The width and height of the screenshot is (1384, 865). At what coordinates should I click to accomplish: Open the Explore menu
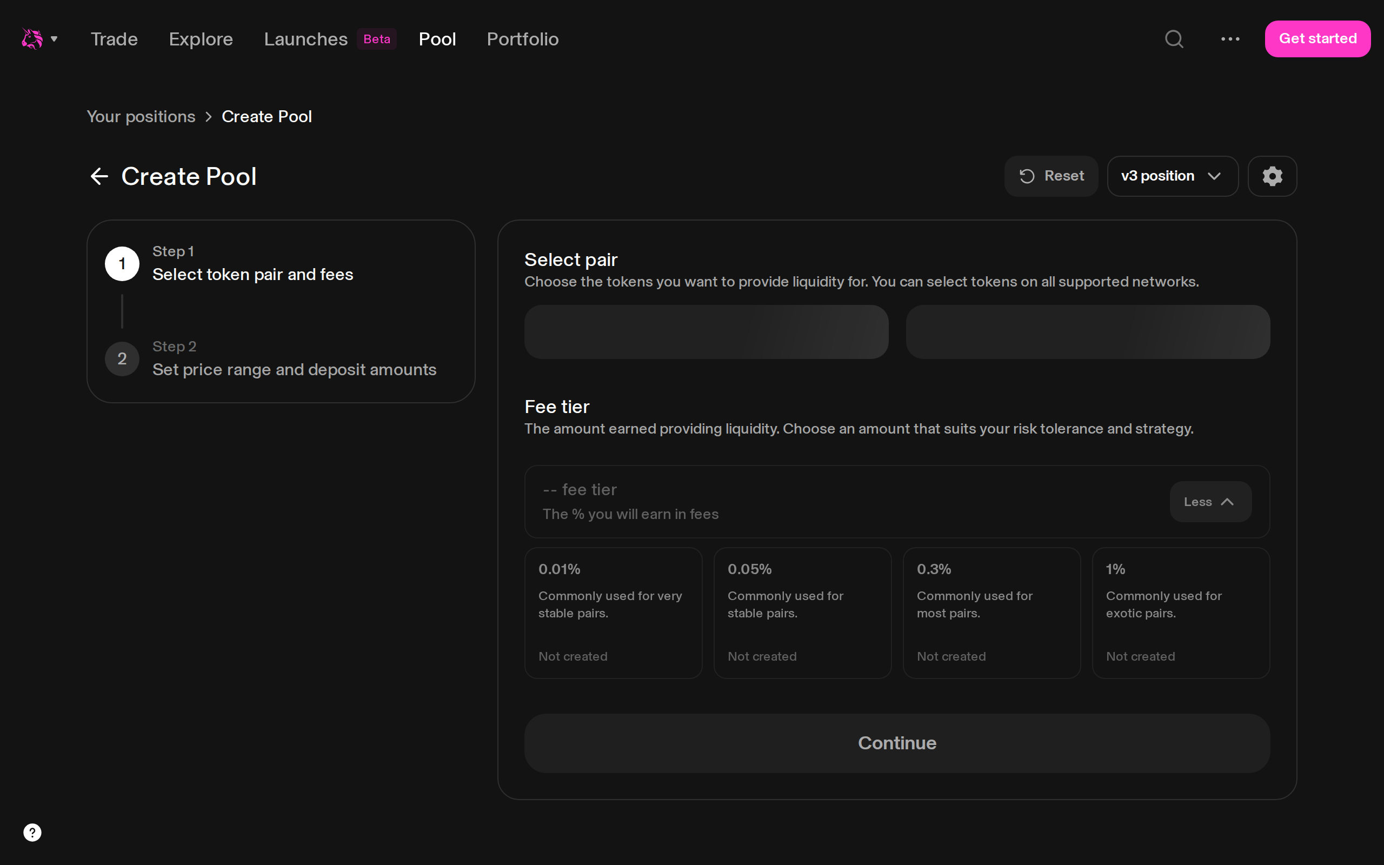(x=201, y=39)
